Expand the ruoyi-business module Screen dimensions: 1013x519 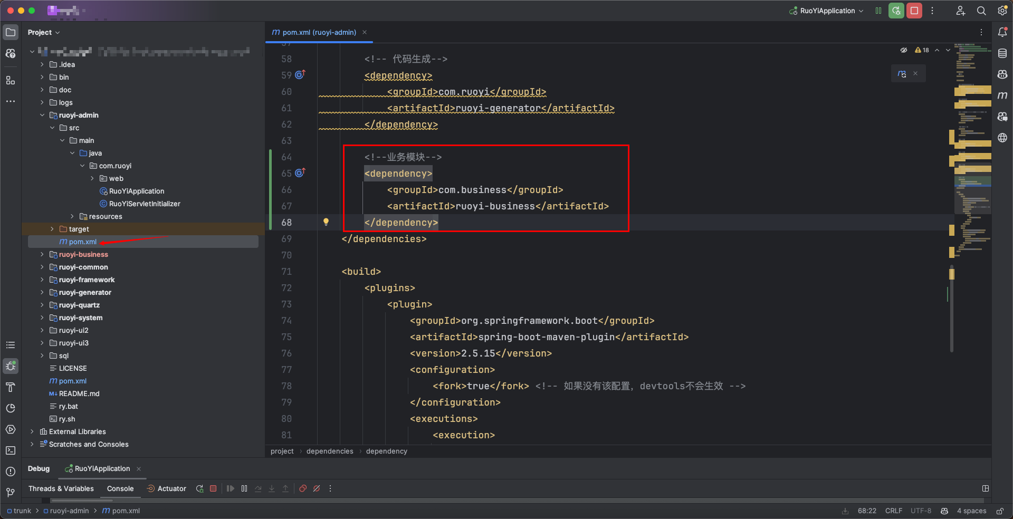pyautogui.click(x=42, y=254)
